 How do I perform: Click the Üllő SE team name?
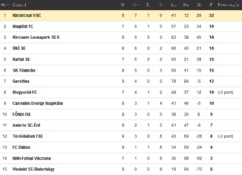point(19,48)
